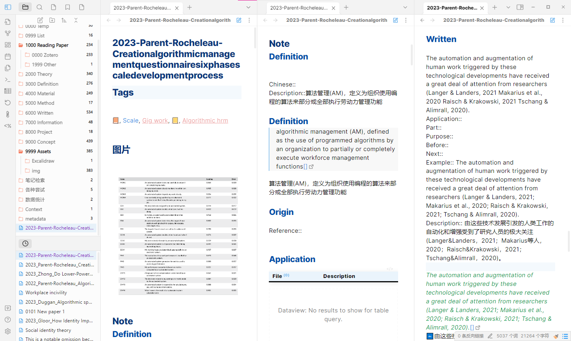
Task: Click the recent files clock icon
Action: [25, 243]
